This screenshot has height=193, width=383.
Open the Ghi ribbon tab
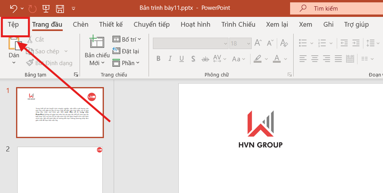(329, 24)
